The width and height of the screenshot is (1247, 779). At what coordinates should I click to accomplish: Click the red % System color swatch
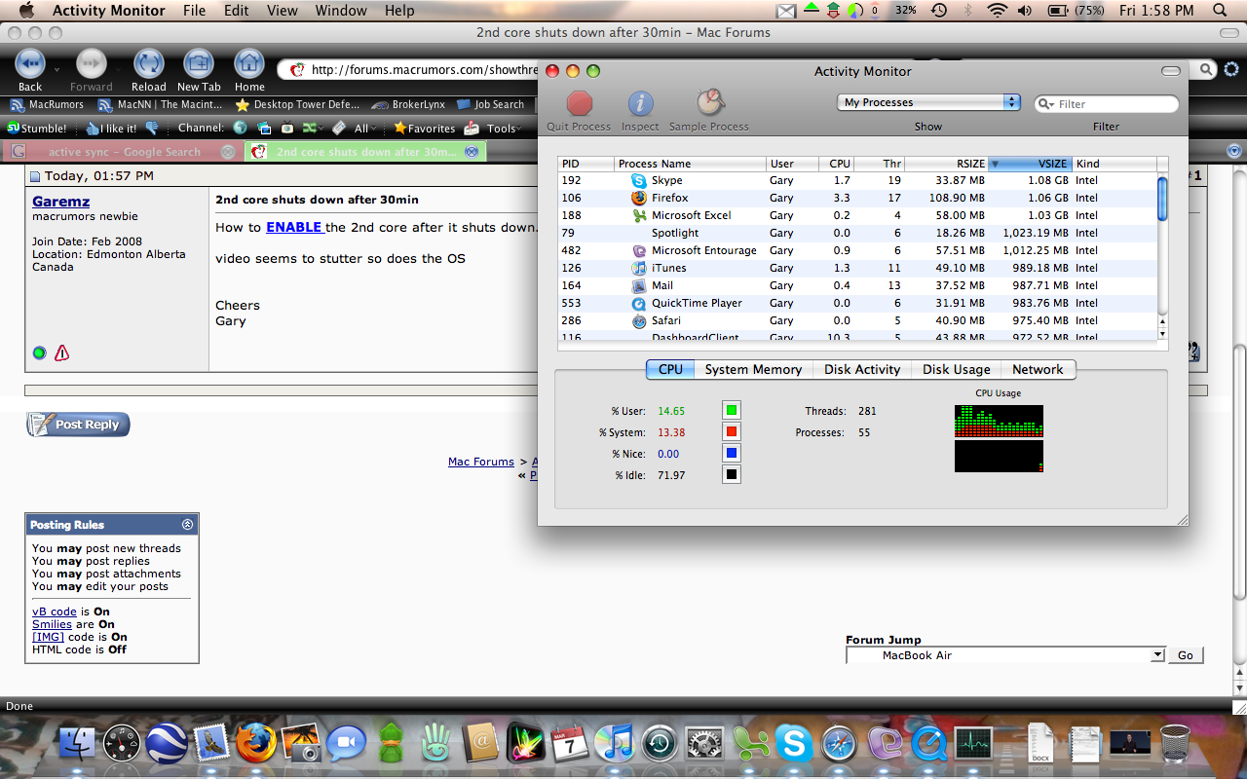(732, 431)
